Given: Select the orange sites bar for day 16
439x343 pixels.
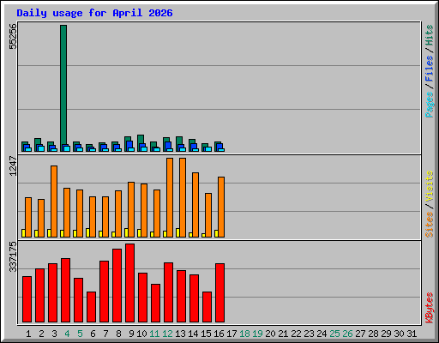Looking at the screenshot, I should [x=221, y=207].
